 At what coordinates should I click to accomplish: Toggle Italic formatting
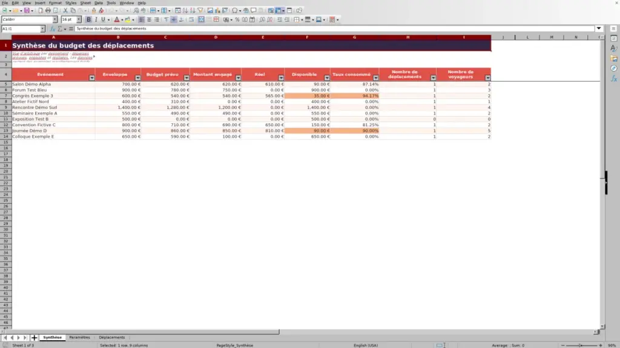[96, 20]
